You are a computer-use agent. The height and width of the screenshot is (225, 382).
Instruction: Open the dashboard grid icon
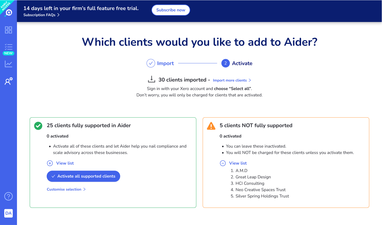click(x=8, y=30)
